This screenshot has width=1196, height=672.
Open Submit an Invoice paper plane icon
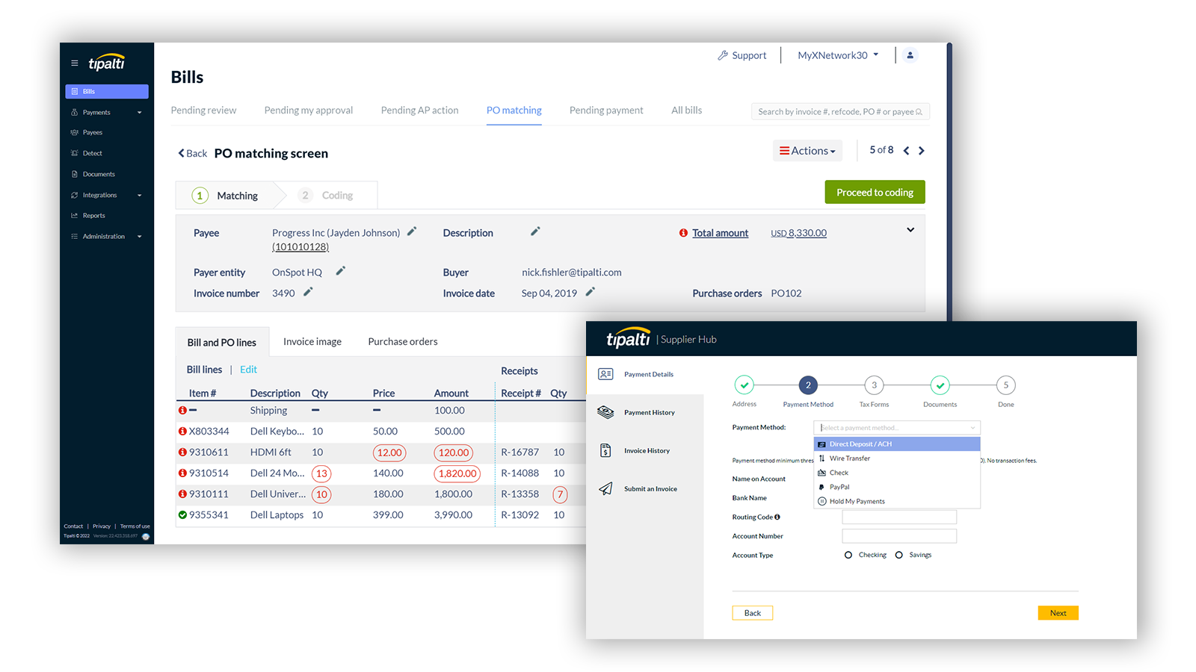coord(605,488)
